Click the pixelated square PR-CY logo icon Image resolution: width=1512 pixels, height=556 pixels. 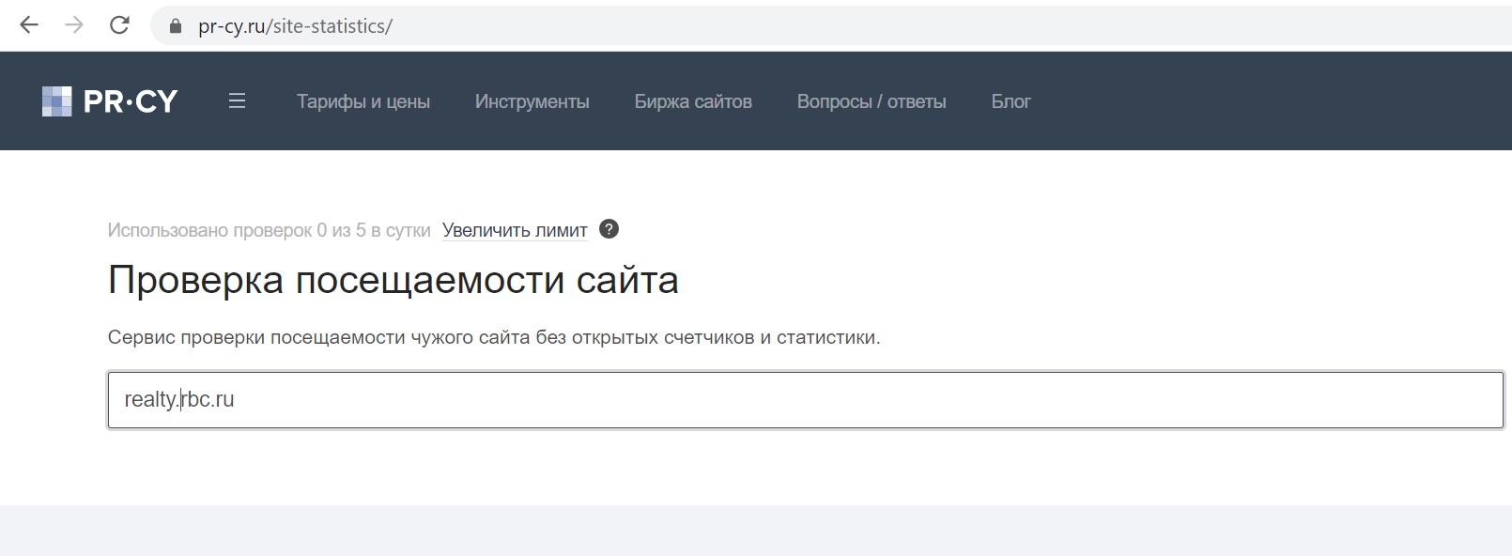pos(56,101)
